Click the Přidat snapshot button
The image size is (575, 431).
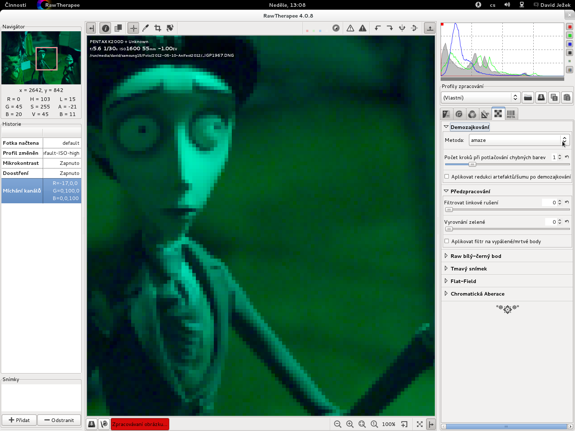click(19, 420)
